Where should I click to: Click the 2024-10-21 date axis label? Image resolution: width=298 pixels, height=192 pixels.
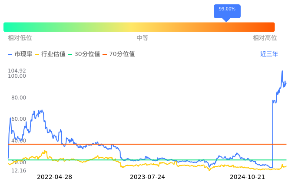pos(247,177)
